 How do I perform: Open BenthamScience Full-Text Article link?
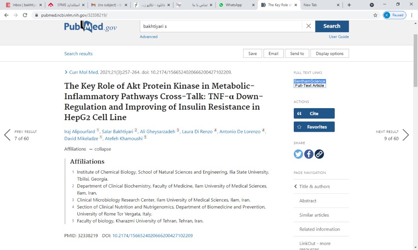tap(310, 83)
